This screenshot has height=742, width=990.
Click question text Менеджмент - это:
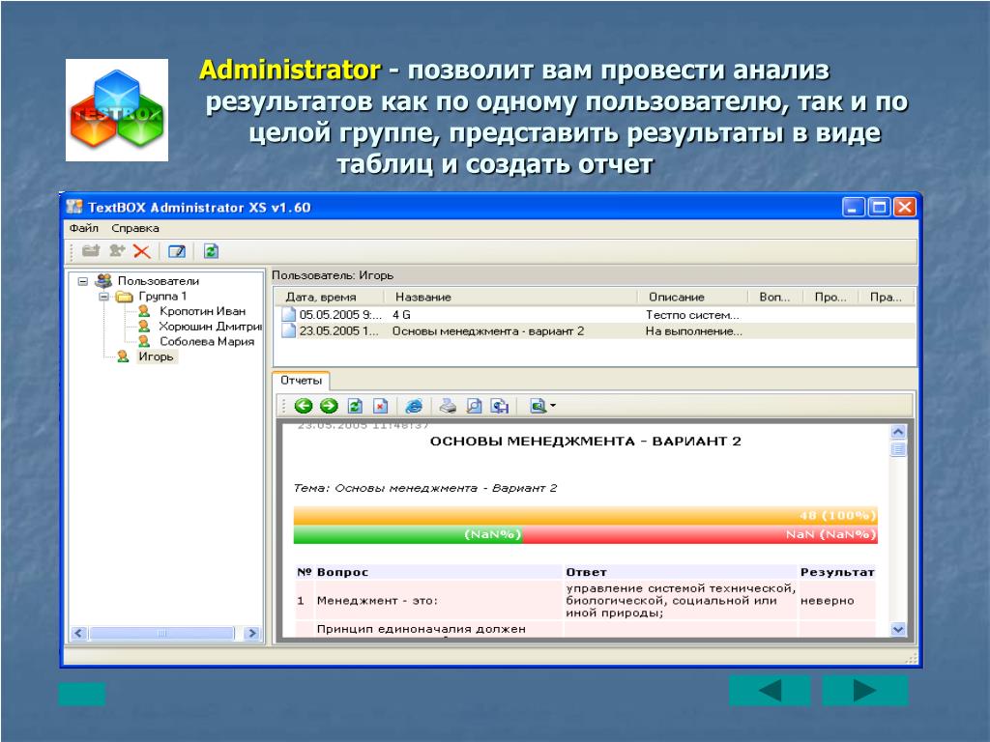point(377,601)
